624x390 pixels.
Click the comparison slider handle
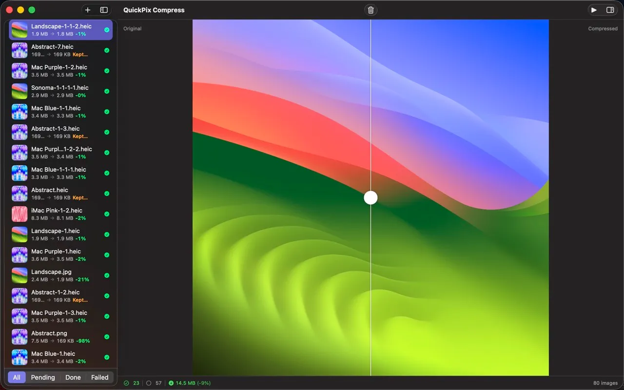(x=370, y=197)
